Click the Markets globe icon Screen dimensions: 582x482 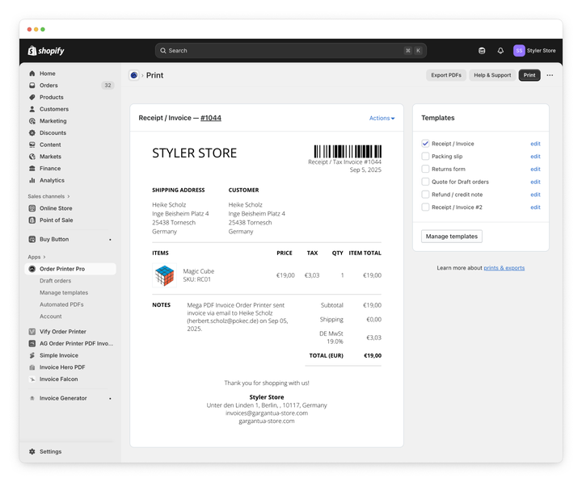point(32,157)
